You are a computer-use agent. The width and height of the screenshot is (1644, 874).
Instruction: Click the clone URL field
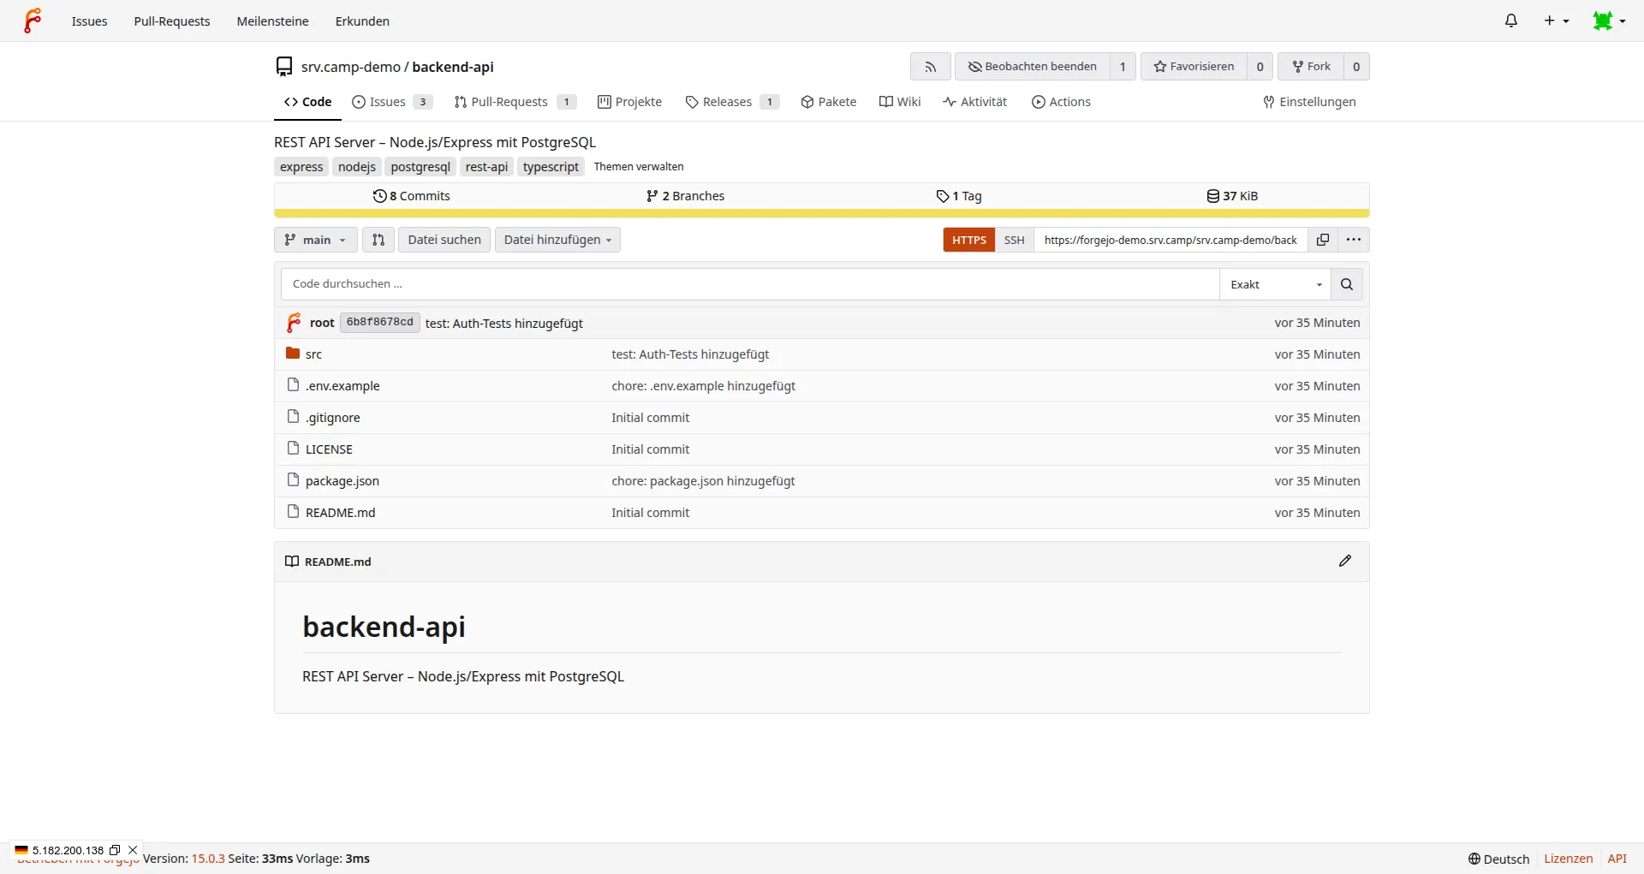coord(1170,240)
